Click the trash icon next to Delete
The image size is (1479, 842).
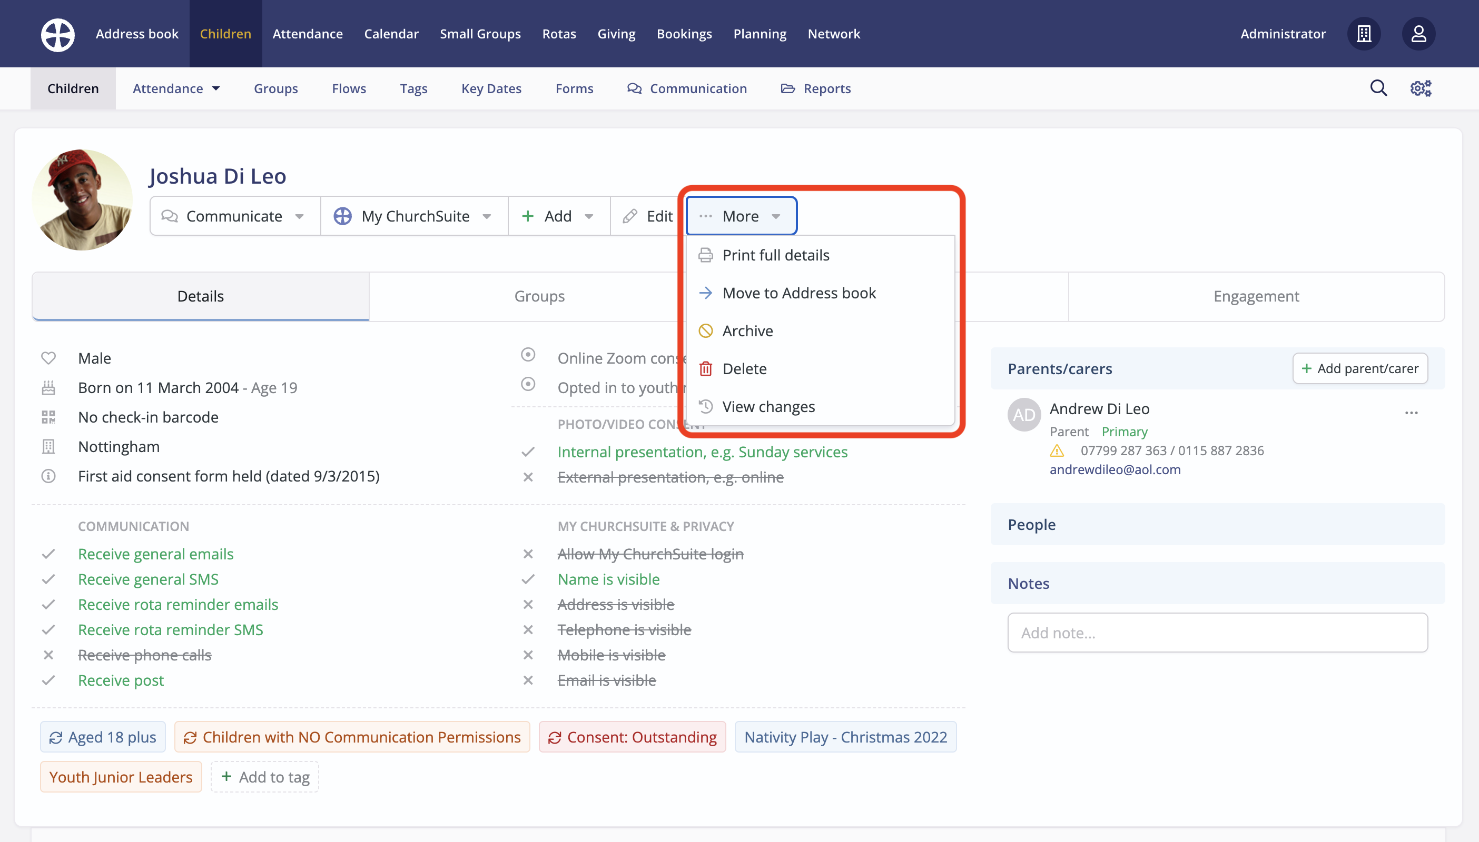pyautogui.click(x=705, y=368)
